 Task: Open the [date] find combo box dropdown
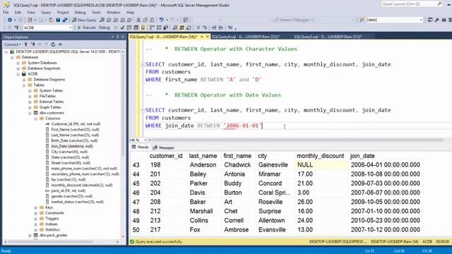click(x=421, y=20)
